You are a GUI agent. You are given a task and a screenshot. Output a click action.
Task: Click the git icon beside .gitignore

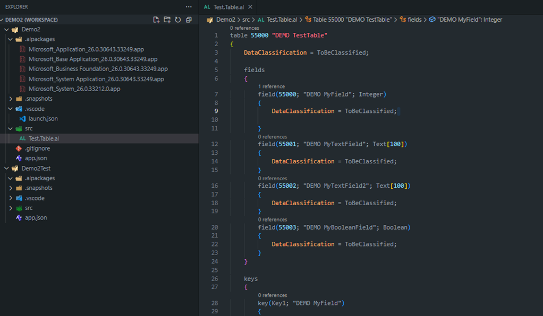19,148
